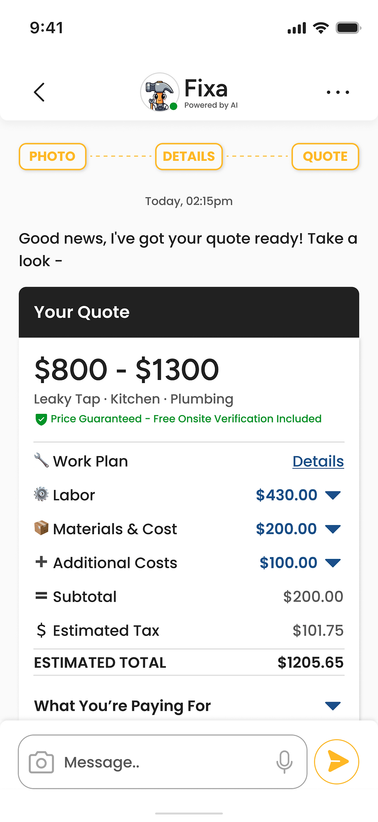The width and height of the screenshot is (378, 822).
Task: Select the PHOTO step tab
Action: pos(52,157)
